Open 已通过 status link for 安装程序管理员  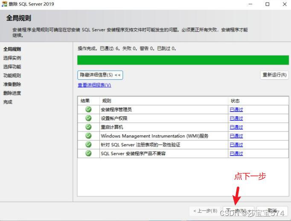point(236,109)
